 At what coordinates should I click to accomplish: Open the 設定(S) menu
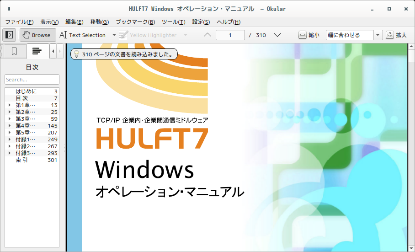[201, 22]
